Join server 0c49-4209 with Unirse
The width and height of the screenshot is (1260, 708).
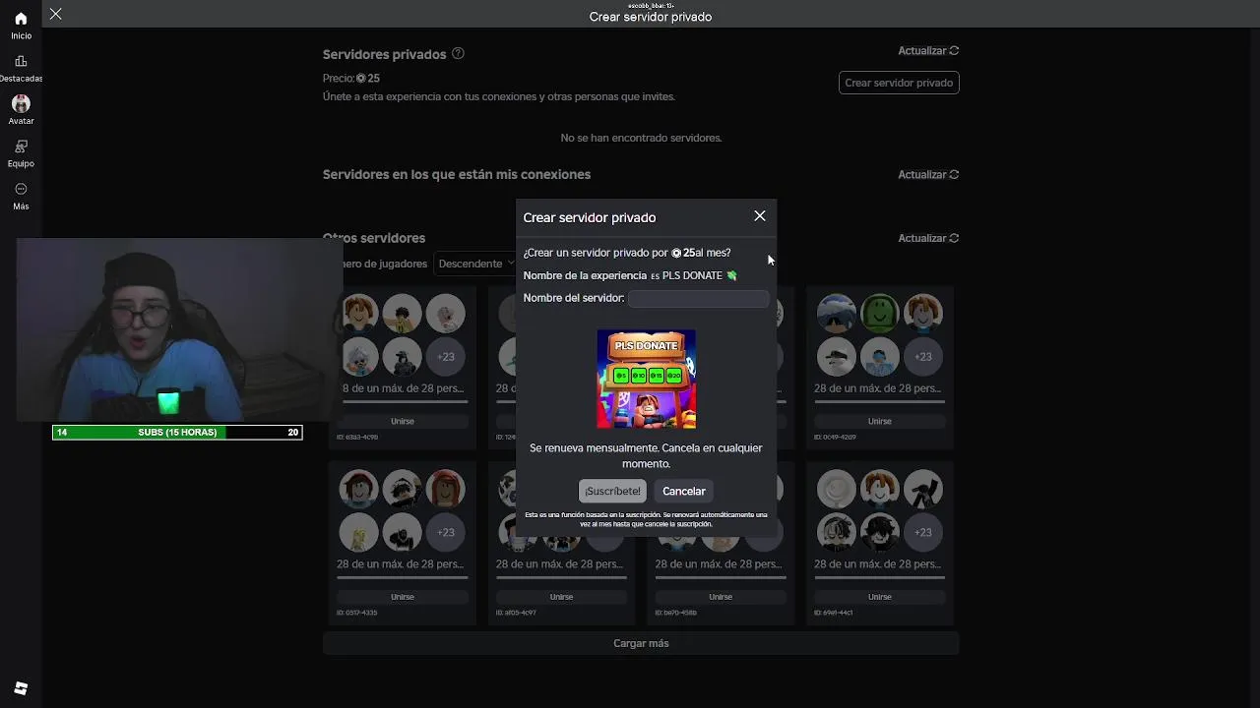tap(880, 421)
